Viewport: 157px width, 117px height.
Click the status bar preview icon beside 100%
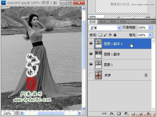click(17, 113)
